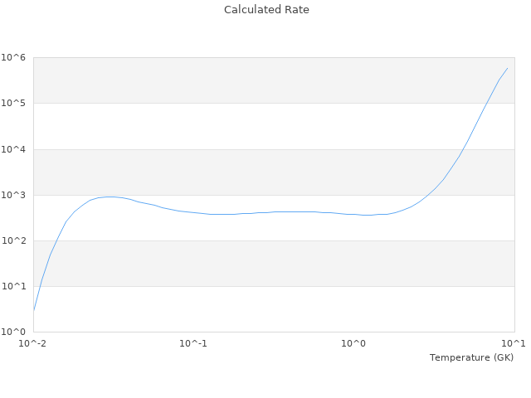Click the 10^-1 x-axis tick label
The height and width of the screenshot is (398, 531).
point(193,343)
